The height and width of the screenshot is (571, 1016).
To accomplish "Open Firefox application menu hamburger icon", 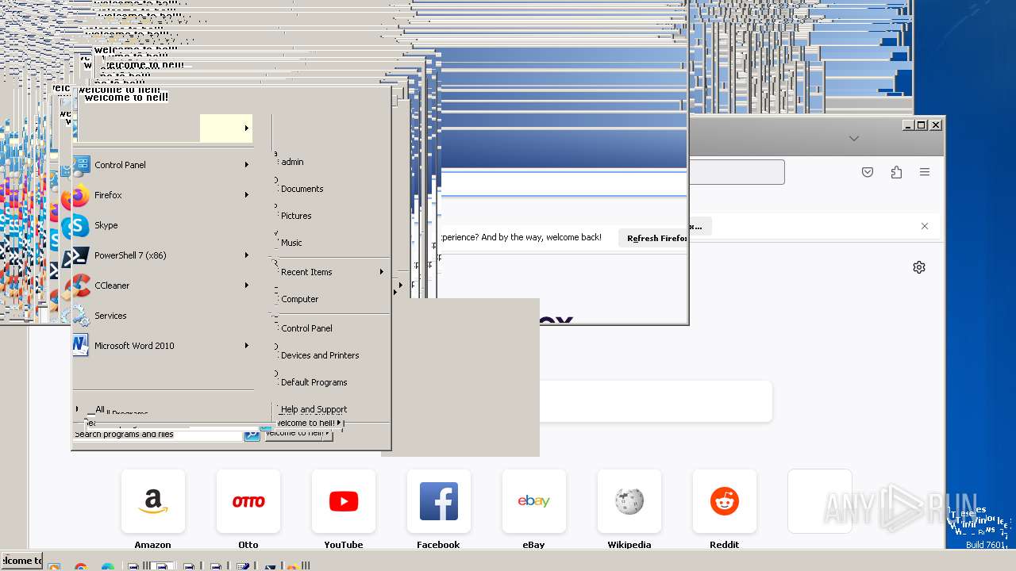I will tap(925, 172).
